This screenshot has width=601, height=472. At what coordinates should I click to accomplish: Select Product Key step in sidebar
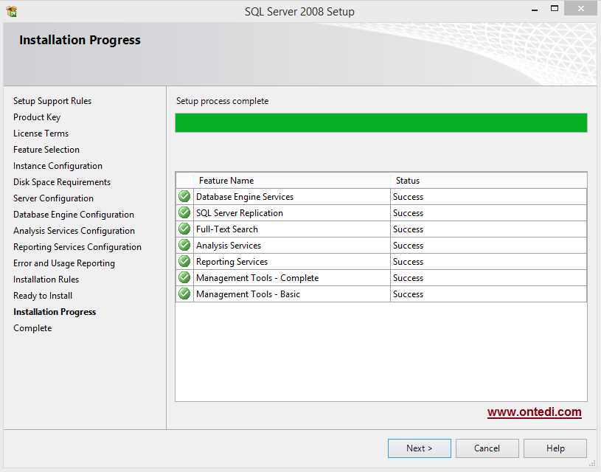[37, 117]
